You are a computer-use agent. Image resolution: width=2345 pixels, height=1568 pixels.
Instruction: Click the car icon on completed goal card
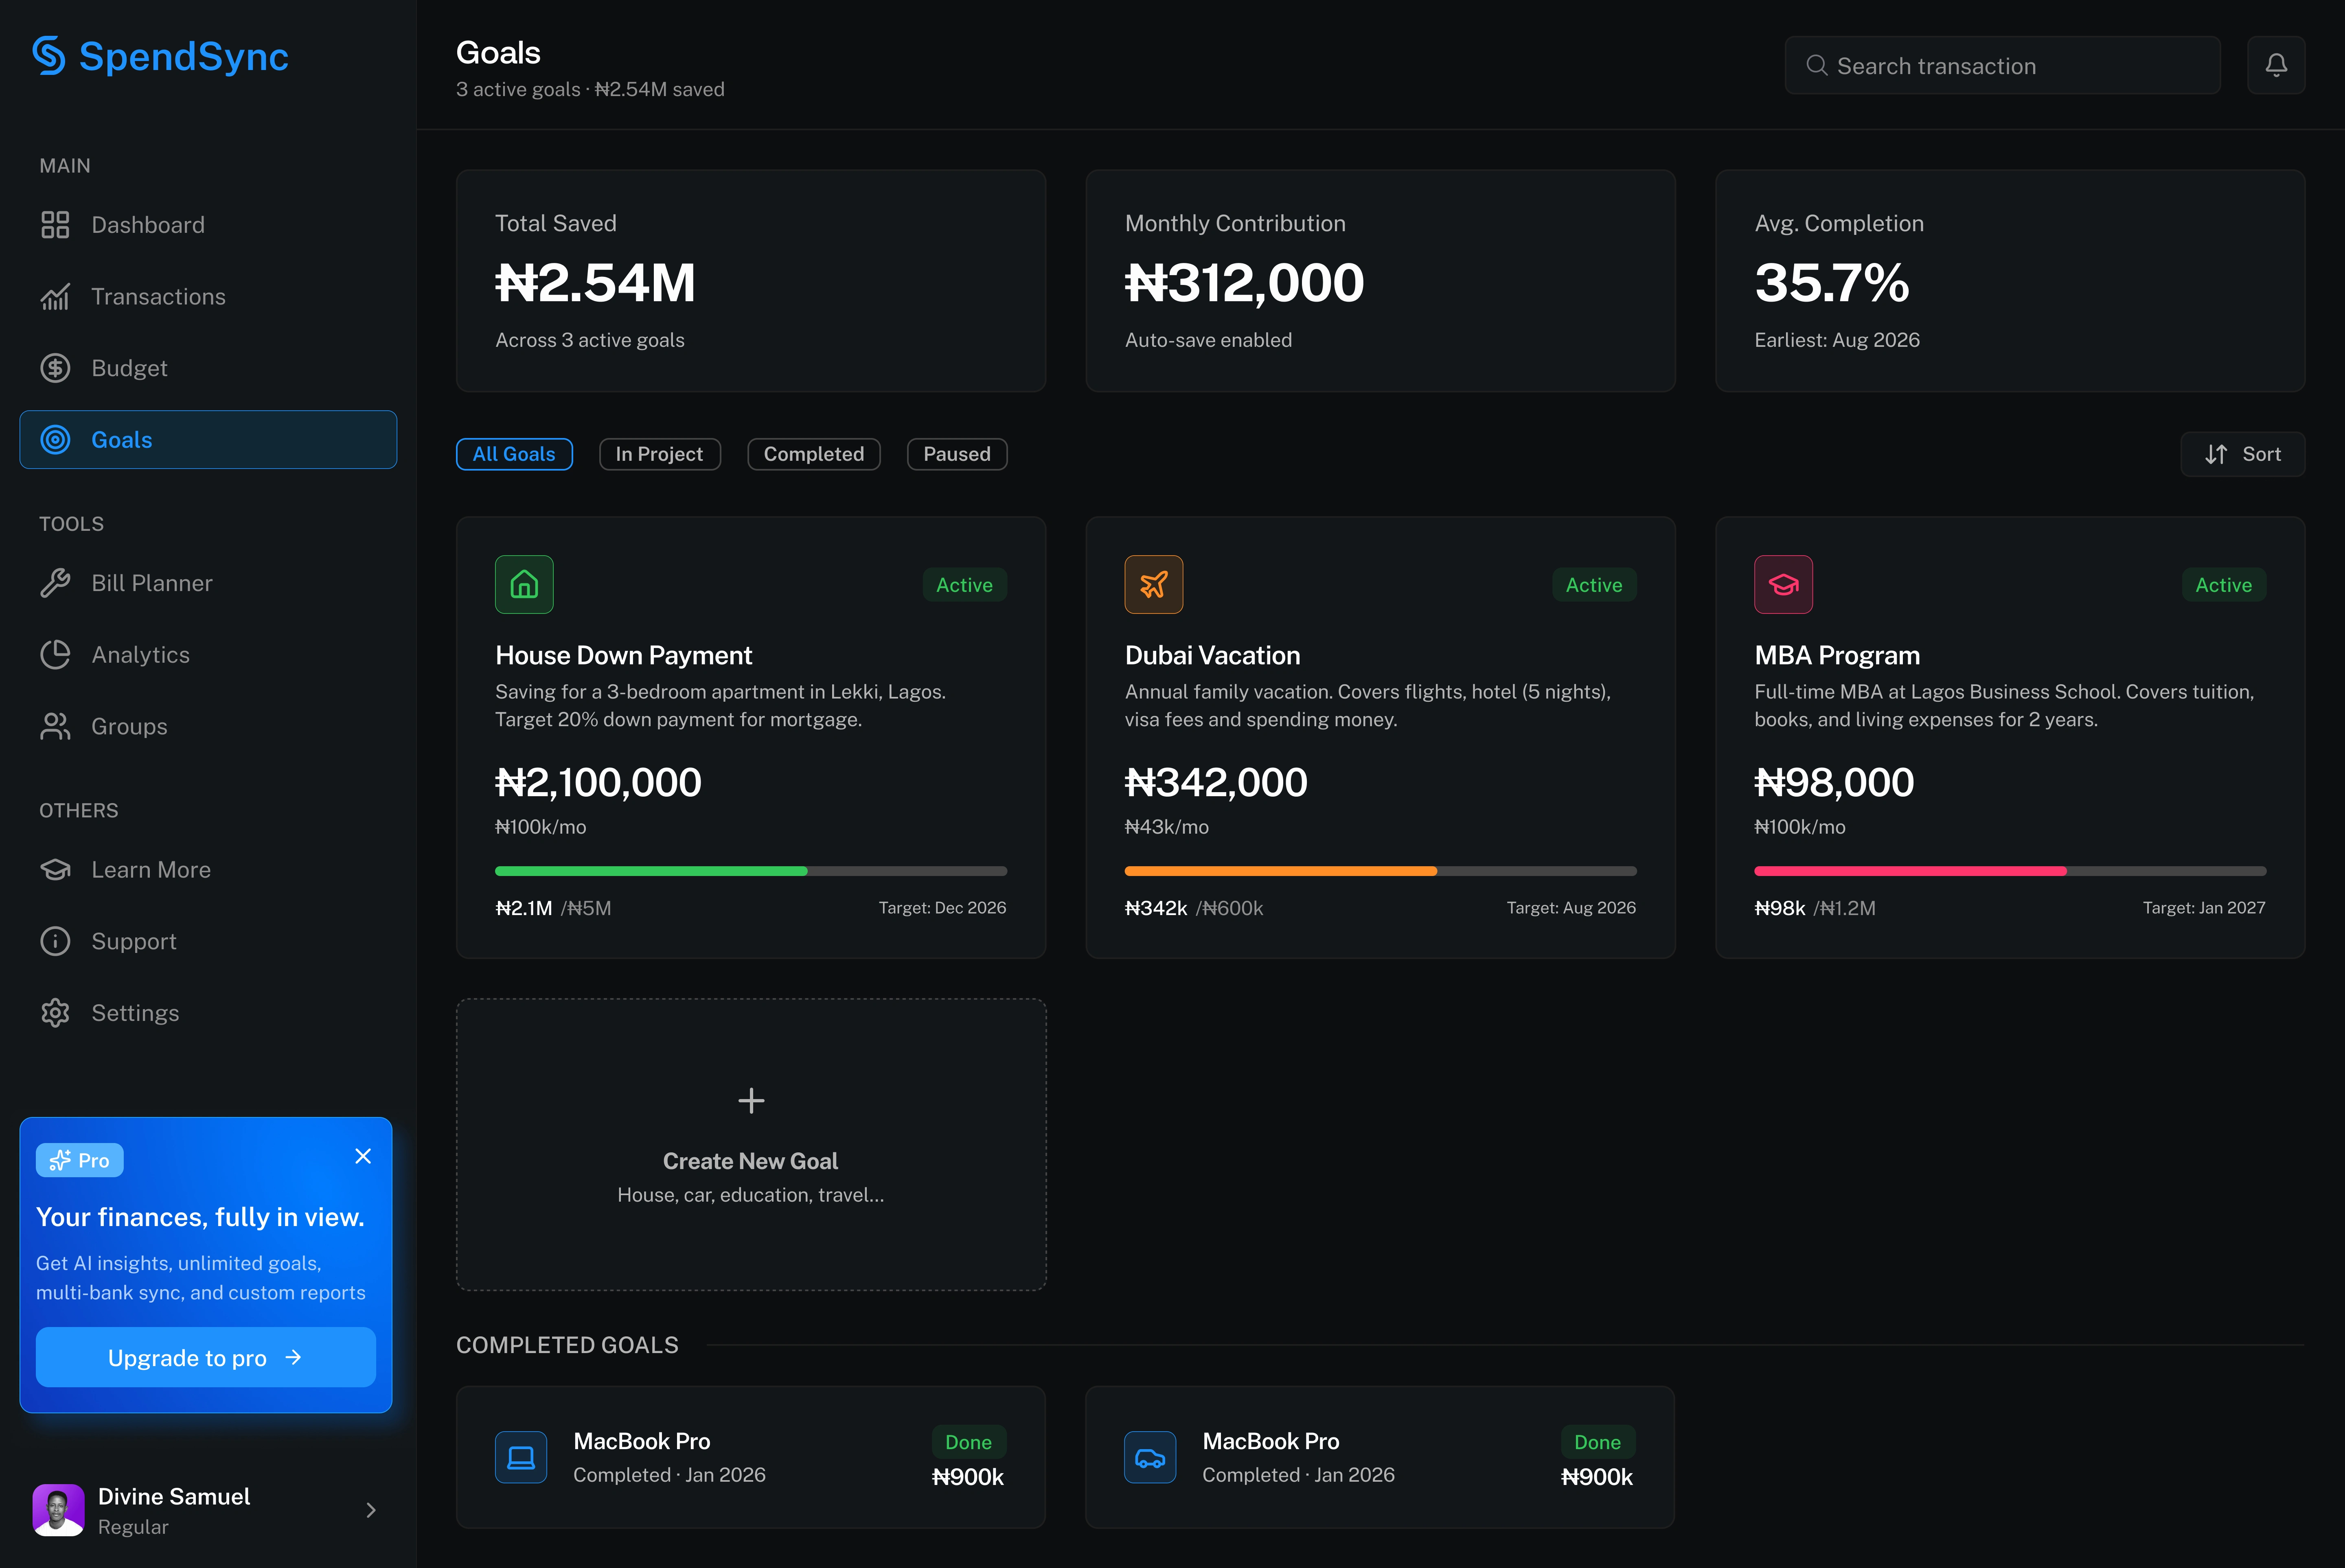click(1150, 1457)
